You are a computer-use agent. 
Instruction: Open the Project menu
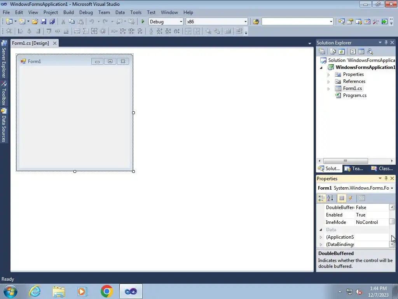point(51,12)
